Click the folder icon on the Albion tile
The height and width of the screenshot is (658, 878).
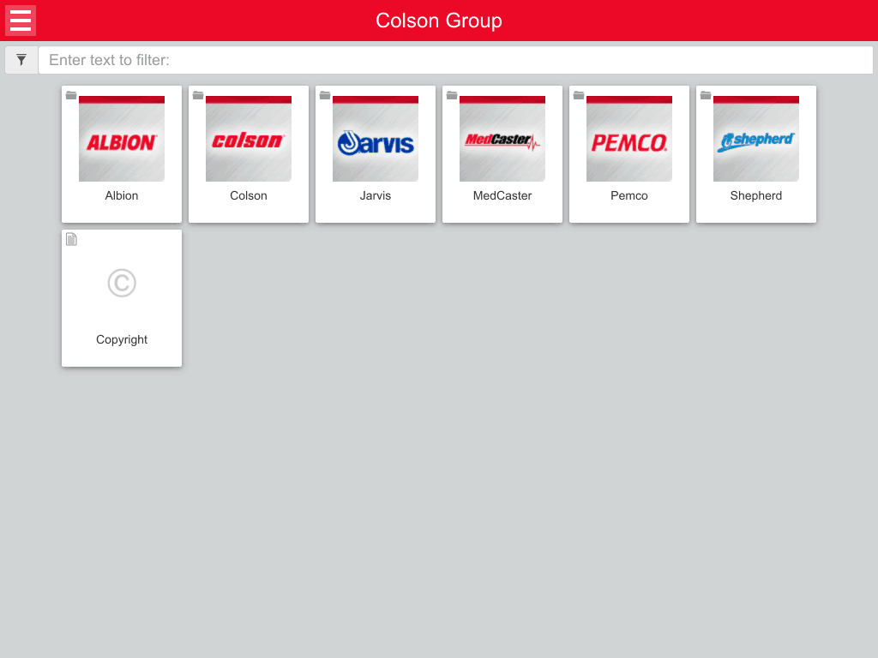click(x=72, y=95)
